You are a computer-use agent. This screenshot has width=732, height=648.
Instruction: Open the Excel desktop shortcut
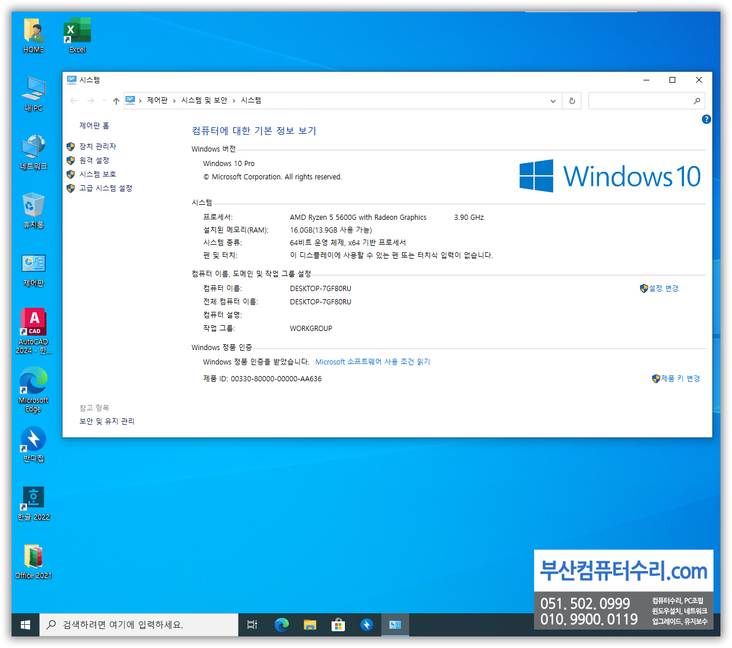[x=77, y=35]
